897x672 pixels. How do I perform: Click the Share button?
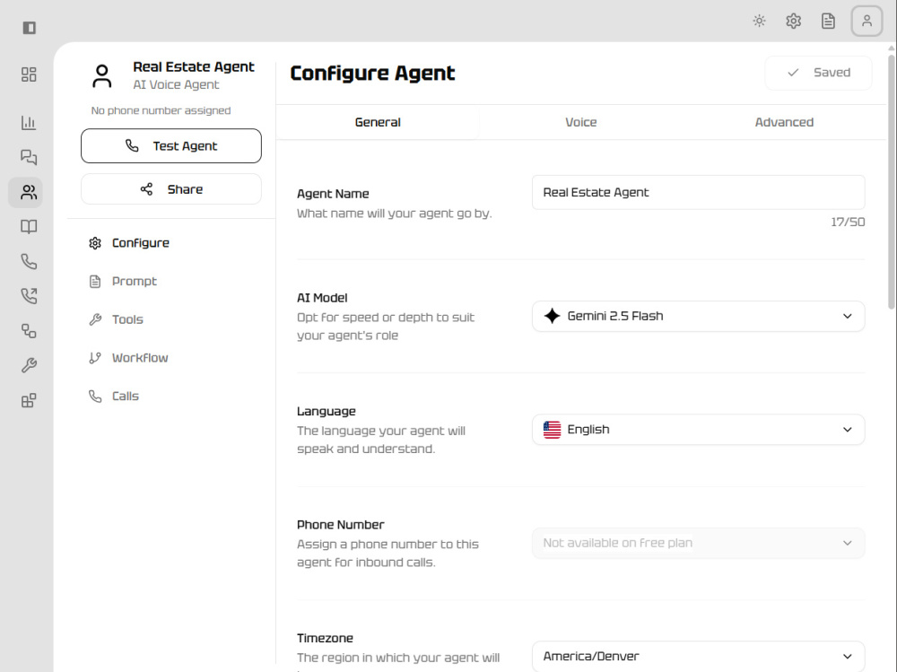[171, 189]
